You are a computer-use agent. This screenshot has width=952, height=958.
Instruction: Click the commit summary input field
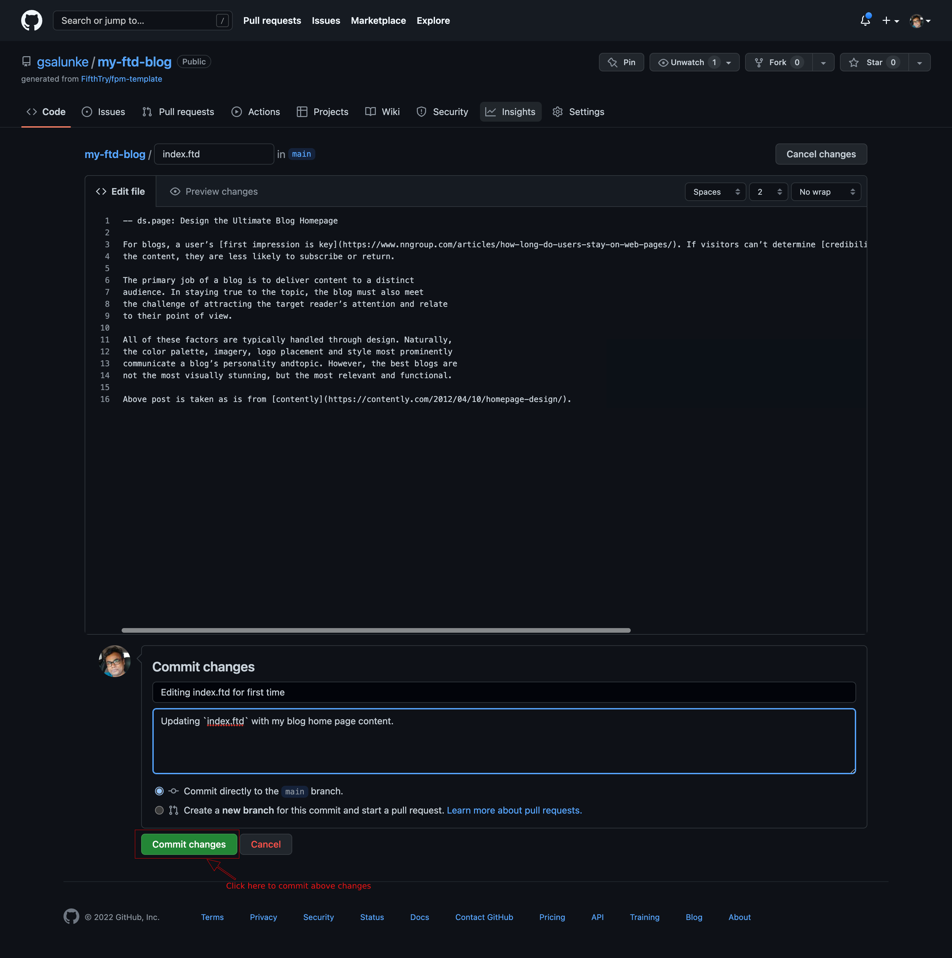[504, 692]
